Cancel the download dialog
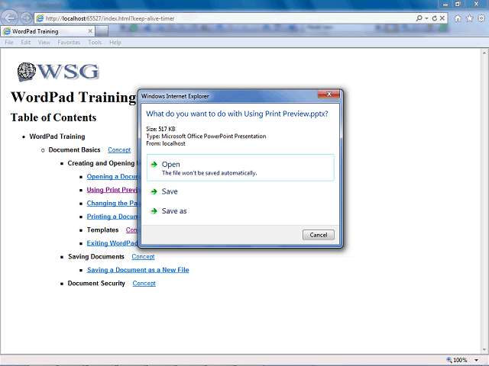 [319, 235]
